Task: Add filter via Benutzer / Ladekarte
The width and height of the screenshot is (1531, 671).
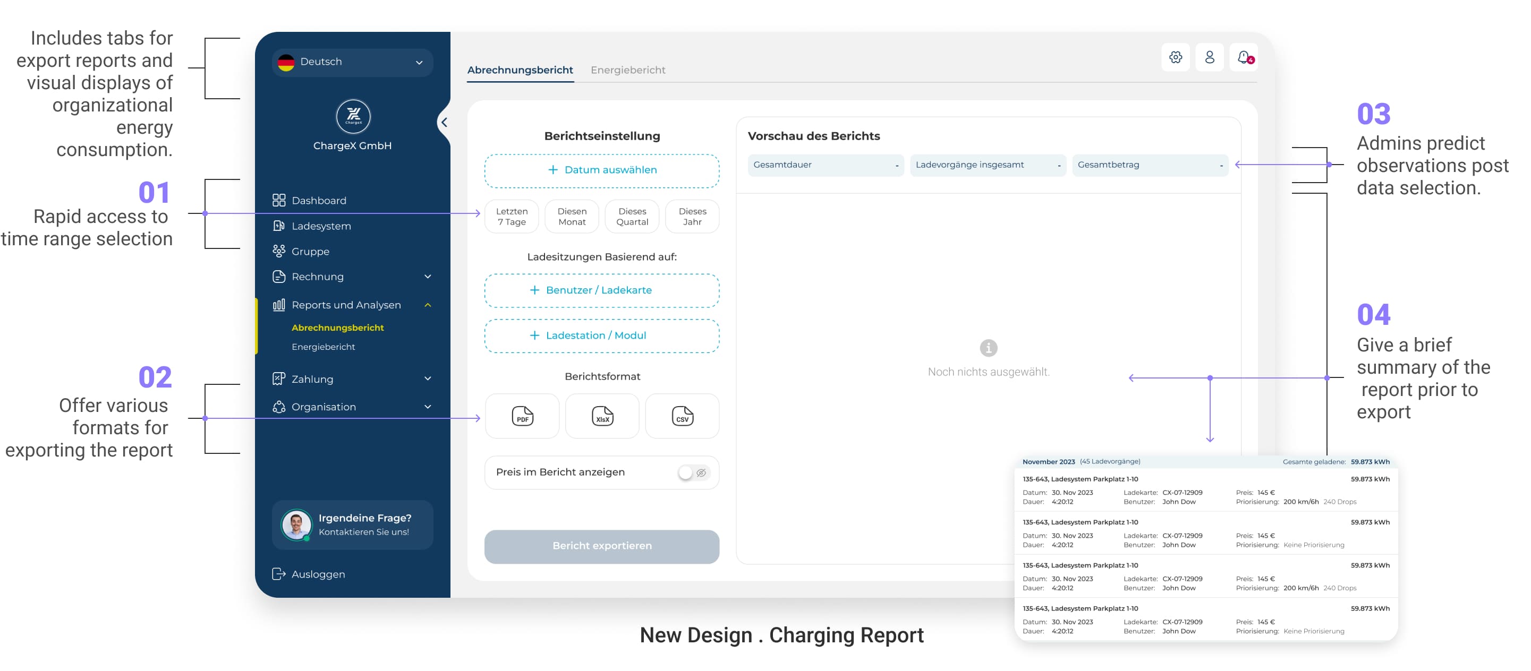Action: click(x=601, y=290)
